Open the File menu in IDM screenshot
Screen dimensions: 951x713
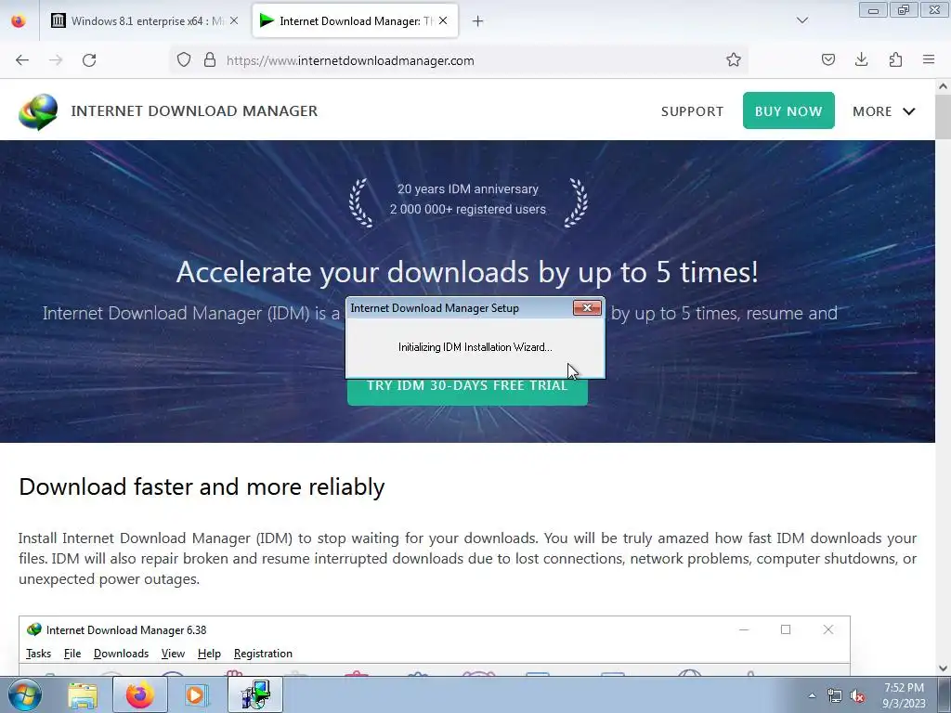pyautogui.click(x=72, y=654)
